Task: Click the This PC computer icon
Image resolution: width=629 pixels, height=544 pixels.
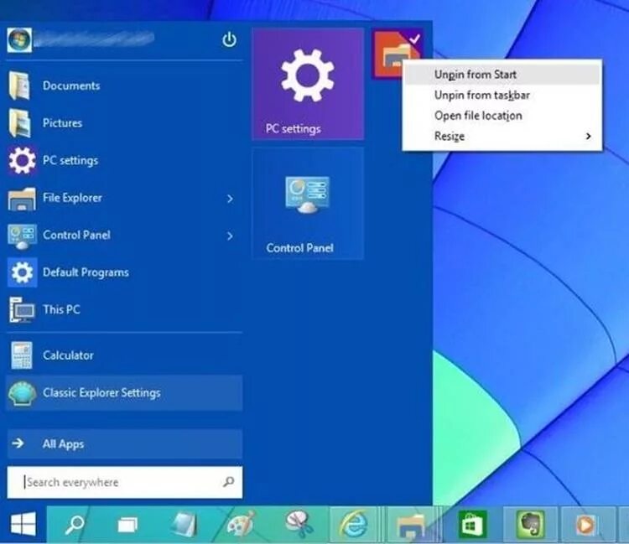Action: (22, 310)
